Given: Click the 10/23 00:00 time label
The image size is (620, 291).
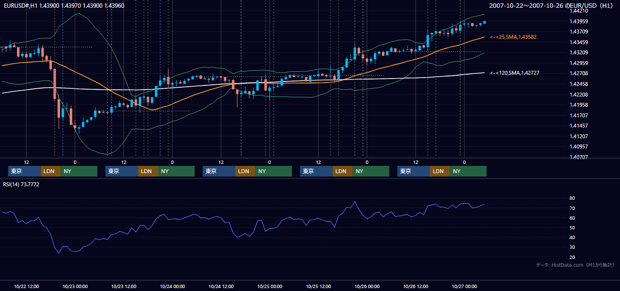Looking at the screenshot, I should coord(75,286).
